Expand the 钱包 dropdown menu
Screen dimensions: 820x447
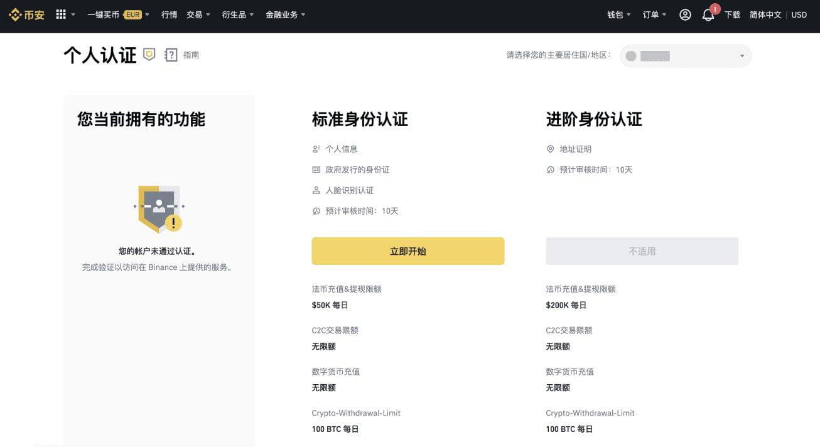(617, 14)
